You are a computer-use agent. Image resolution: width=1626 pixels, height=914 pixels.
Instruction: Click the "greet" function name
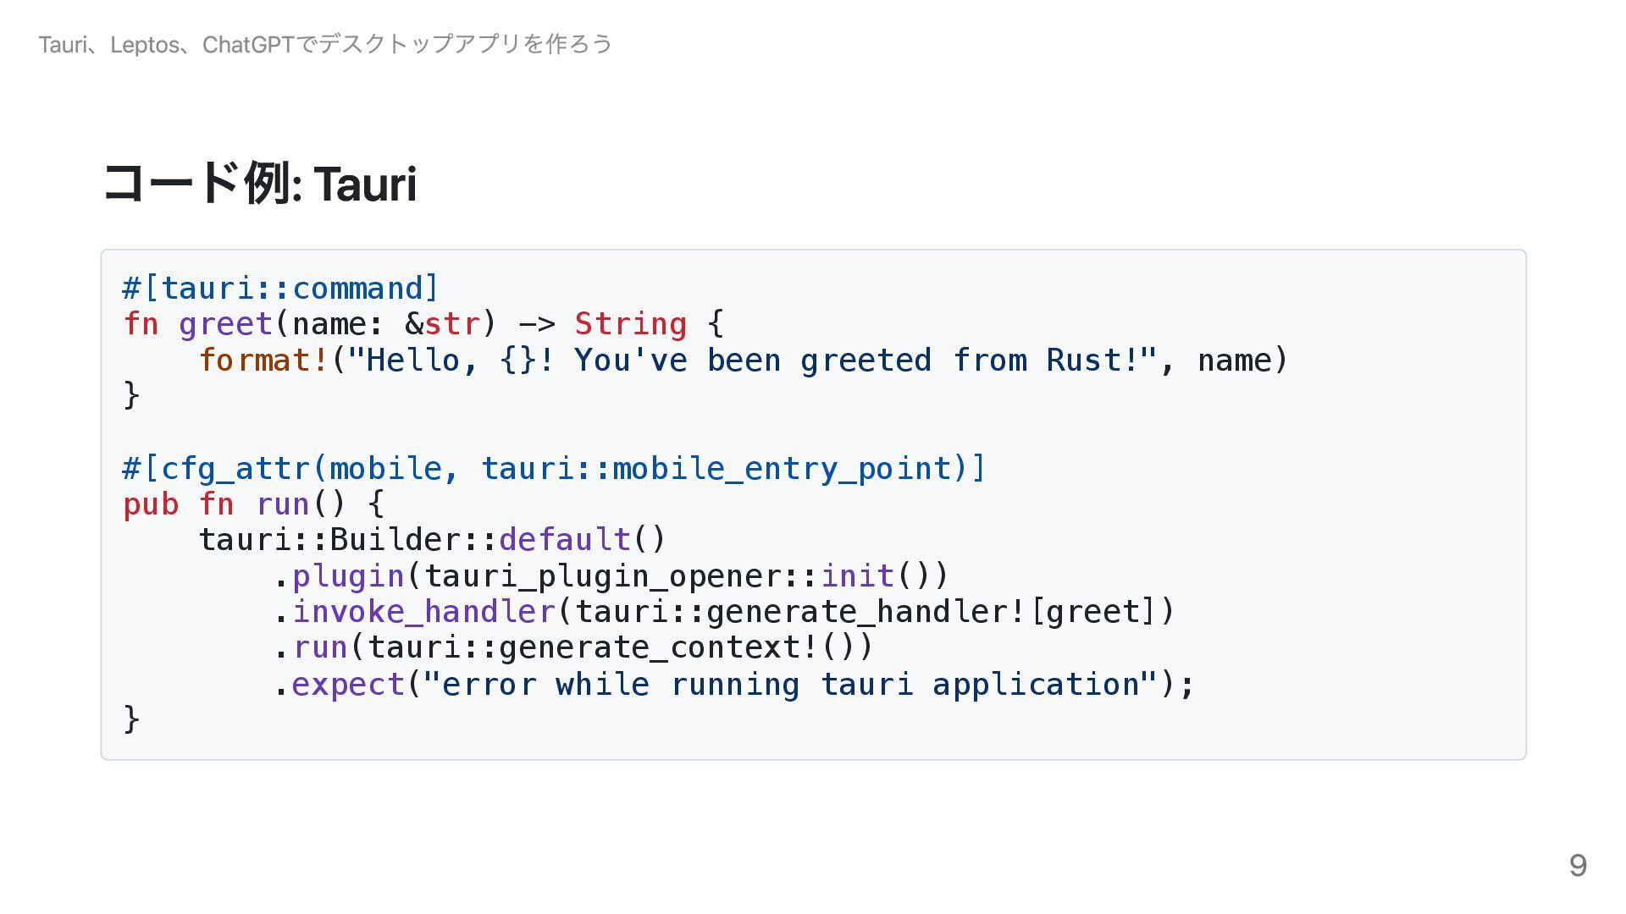point(225,324)
